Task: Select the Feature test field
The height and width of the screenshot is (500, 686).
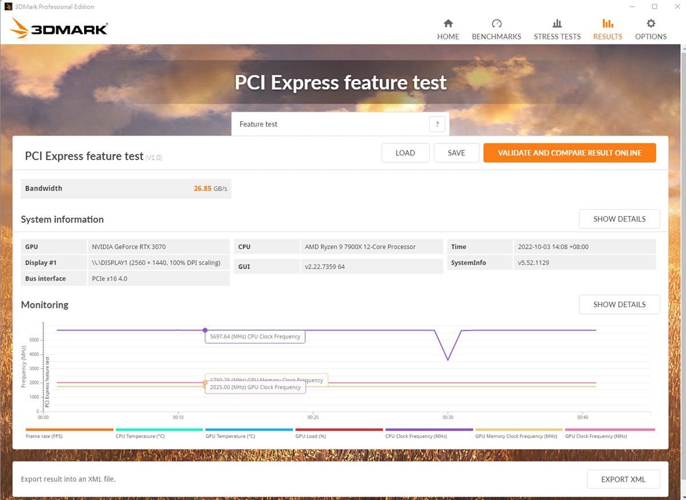Action: (340, 124)
